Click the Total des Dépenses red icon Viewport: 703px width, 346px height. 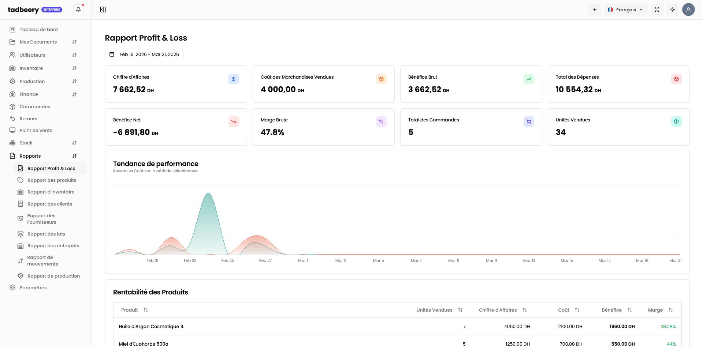[676, 79]
